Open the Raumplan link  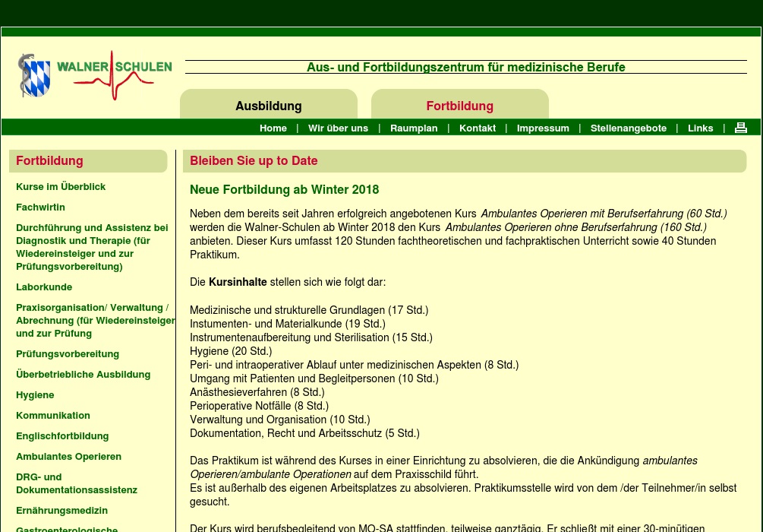click(x=414, y=128)
